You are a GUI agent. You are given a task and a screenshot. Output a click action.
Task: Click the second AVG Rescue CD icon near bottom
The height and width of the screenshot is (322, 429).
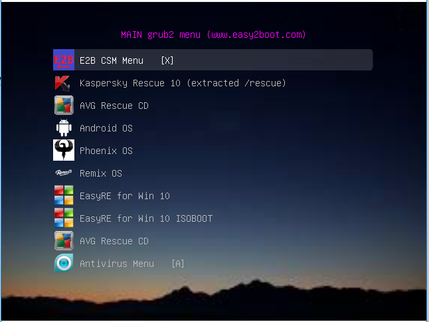point(64,240)
